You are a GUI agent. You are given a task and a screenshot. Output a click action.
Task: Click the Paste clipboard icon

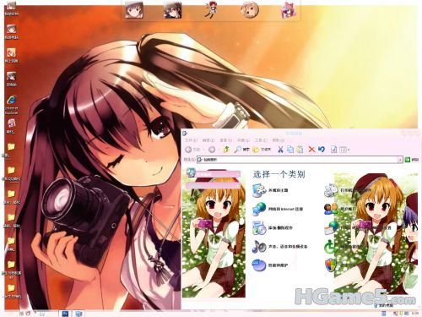coord(300,150)
